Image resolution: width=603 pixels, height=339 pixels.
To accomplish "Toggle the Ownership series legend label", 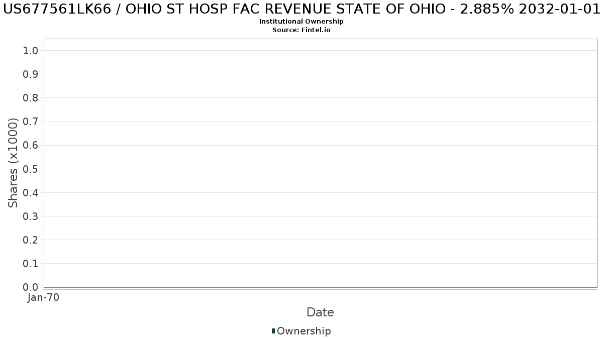I will [x=304, y=331].
